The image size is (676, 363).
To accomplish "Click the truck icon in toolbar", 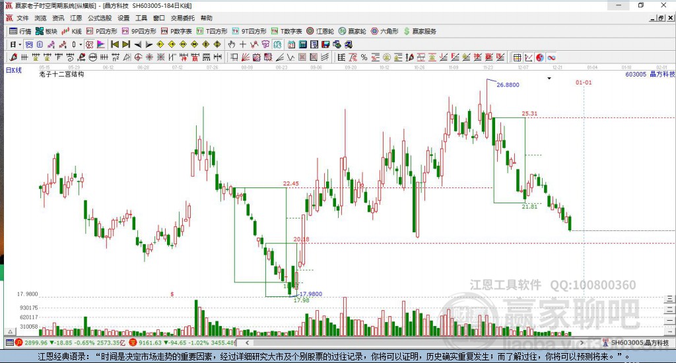I will click(x=349, y=44).
